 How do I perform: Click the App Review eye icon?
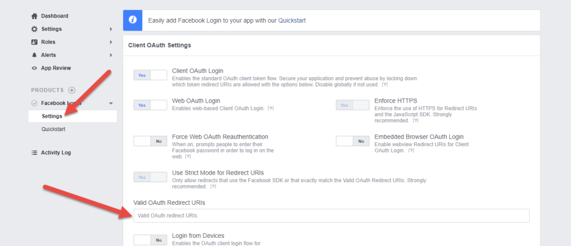(x=34, y=68)
